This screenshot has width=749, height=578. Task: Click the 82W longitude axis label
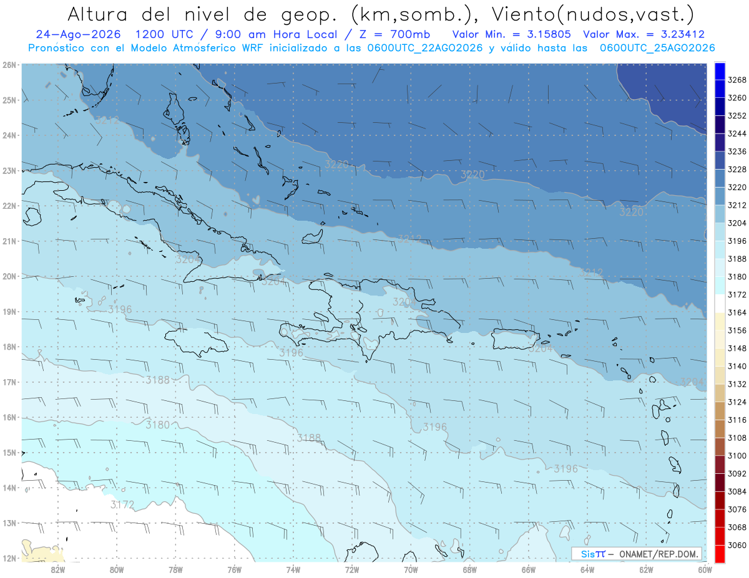[x=58, y=569]
